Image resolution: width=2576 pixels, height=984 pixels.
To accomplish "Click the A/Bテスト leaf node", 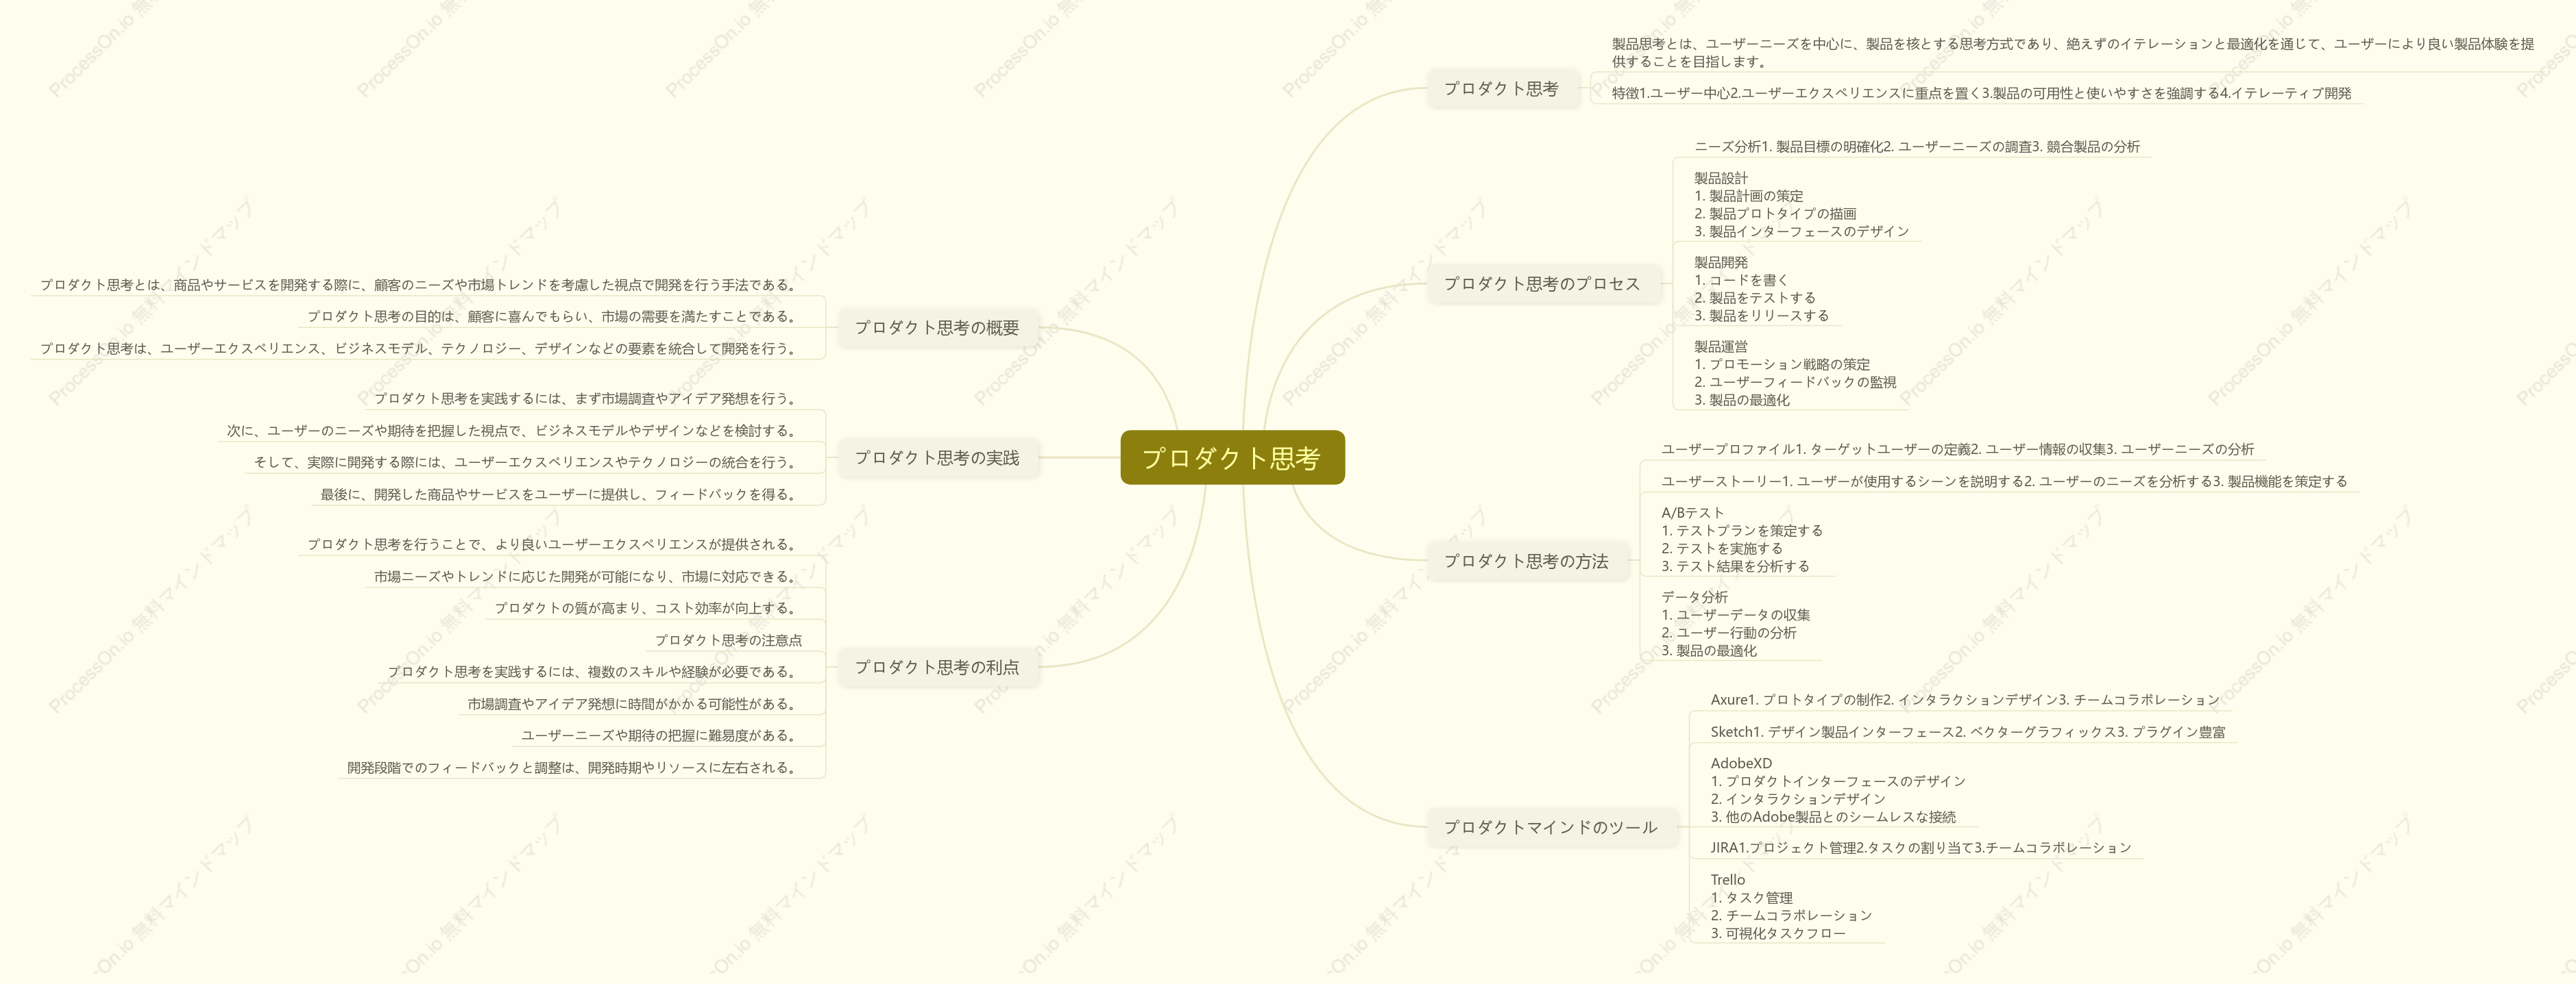I will tap(1742, 540).
